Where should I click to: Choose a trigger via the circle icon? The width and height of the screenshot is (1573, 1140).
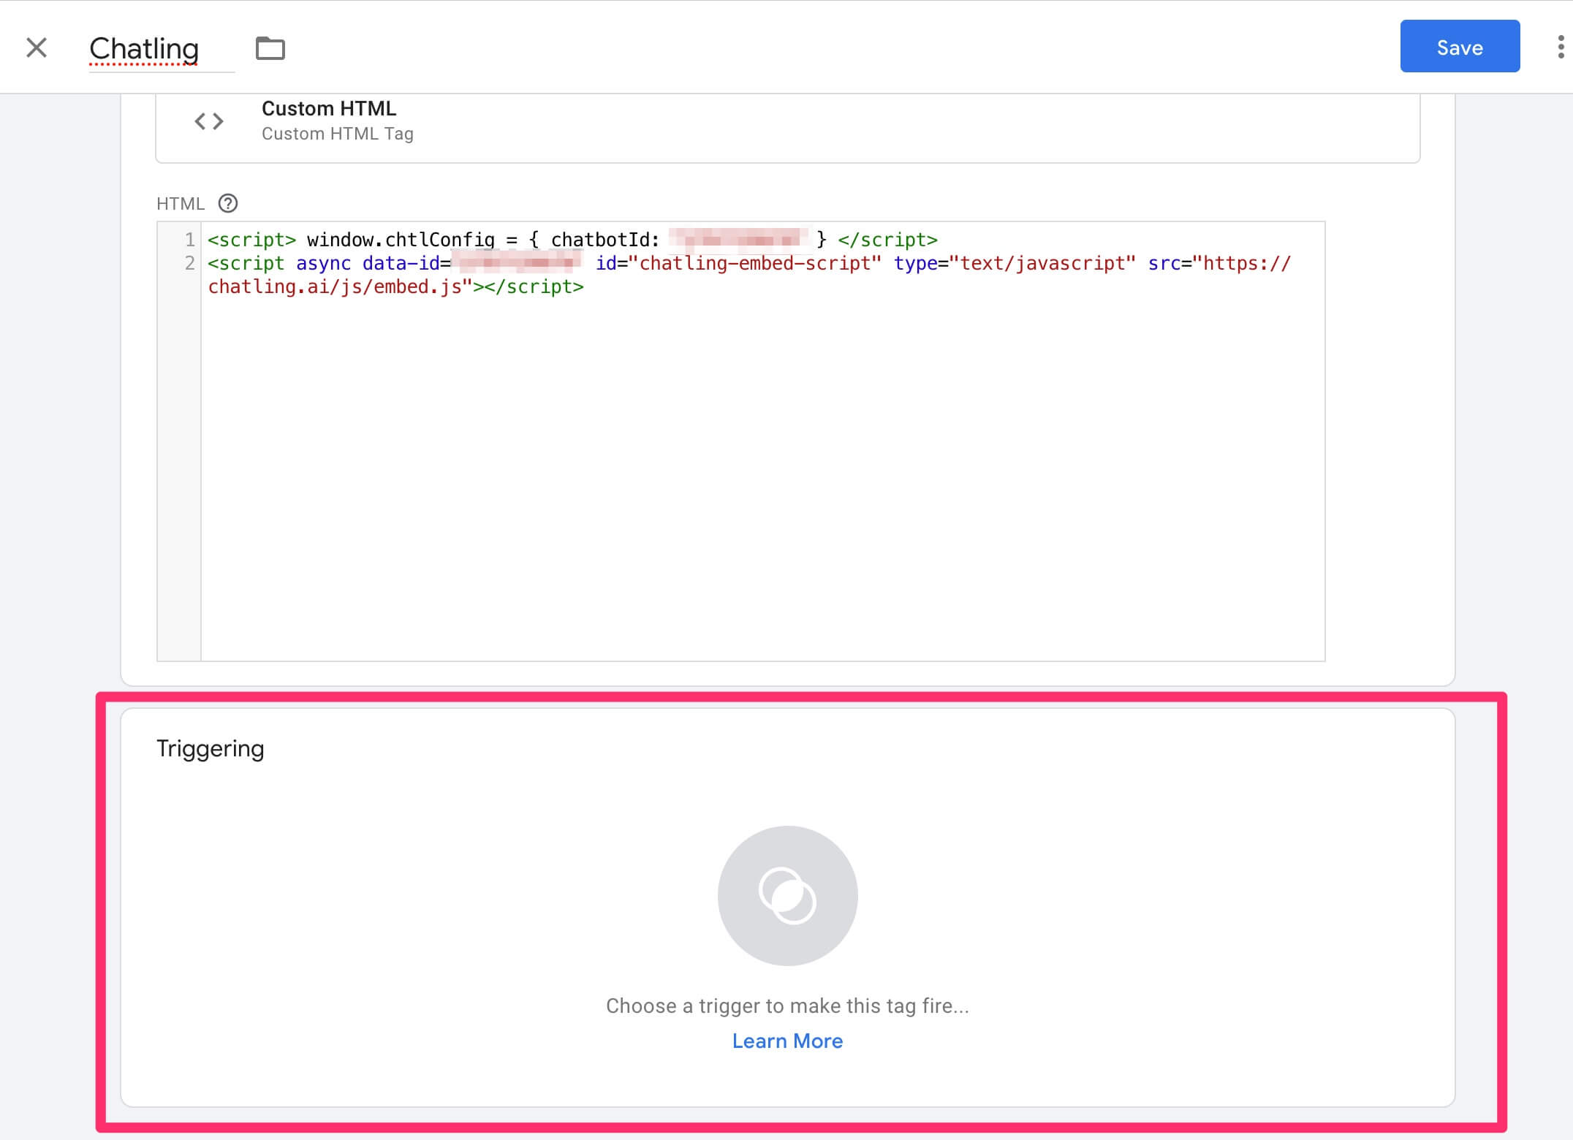point(788,896)
